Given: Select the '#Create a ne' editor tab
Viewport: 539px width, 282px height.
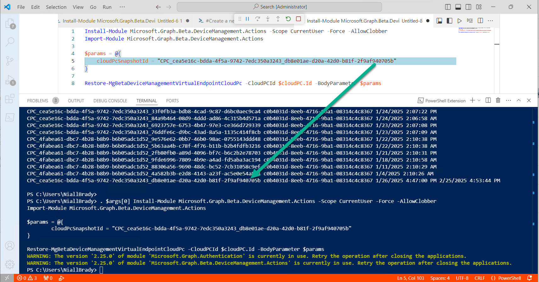Looking at the screenshot, I should [216, 21].
